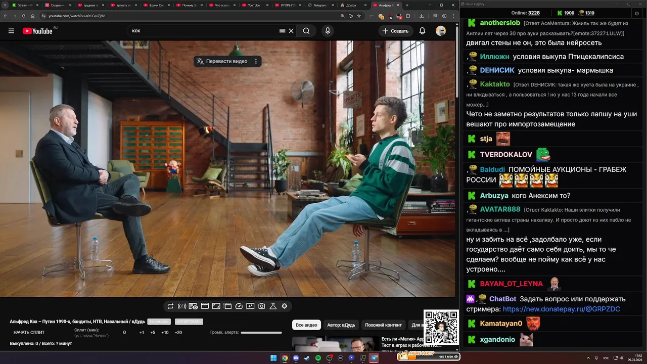The image size is (647, 364).
Task: Take a video screenshot with camera icon
Action: [x=262, y=306]
